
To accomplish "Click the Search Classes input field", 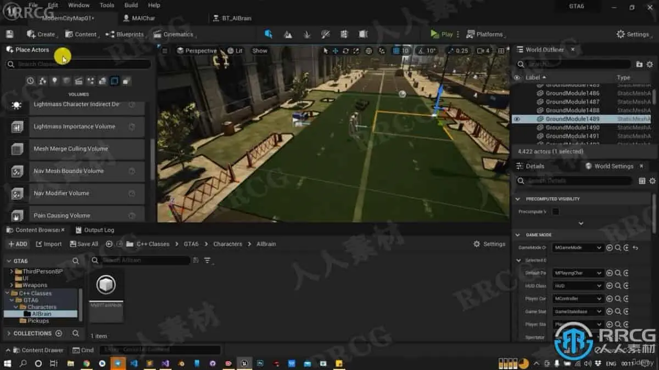I will coord(79,64).
